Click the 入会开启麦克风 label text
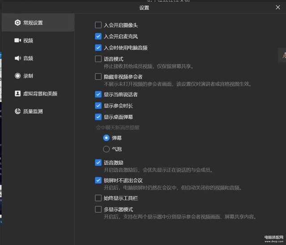This screenshot has width=286, height=245. [x=121, y=37]
